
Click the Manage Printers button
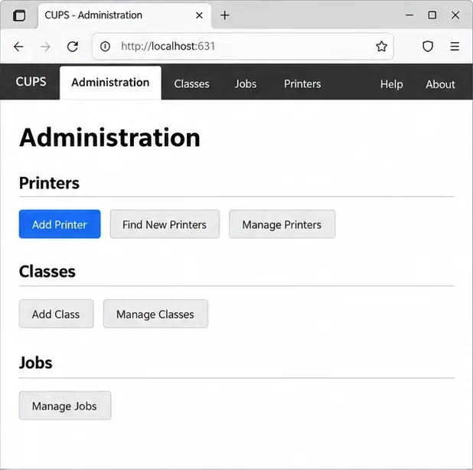282,224
